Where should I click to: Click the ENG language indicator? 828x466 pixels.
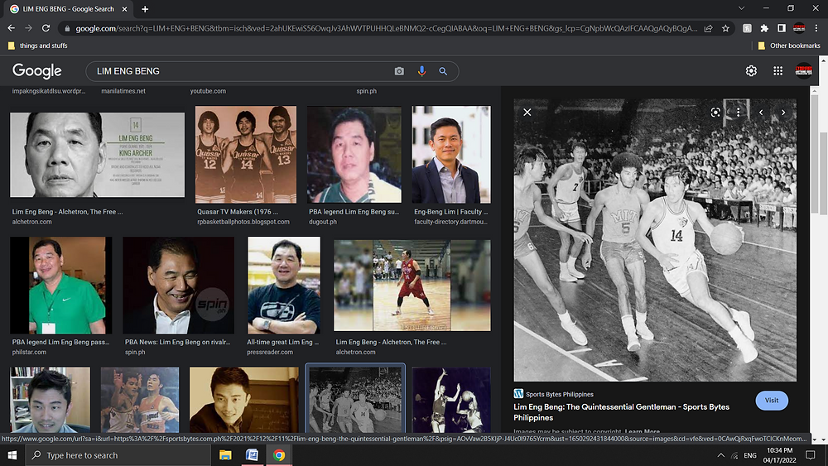coord(750,455)
